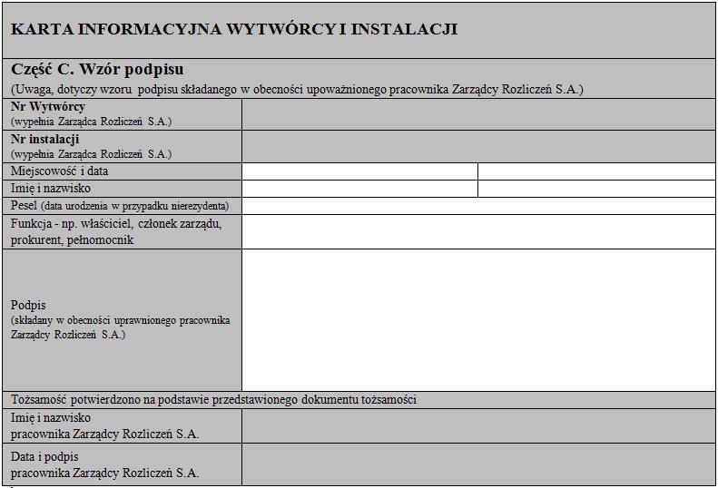
Task: Click field beside Data i podpis pracownika
Action: (478, 464)
